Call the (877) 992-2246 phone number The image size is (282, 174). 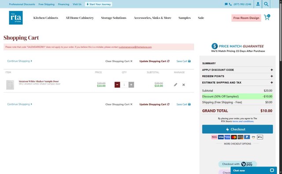[242, 4]
